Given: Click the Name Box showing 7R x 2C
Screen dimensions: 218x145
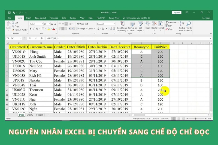Looking at the screenshot, I should coord(14,38).
